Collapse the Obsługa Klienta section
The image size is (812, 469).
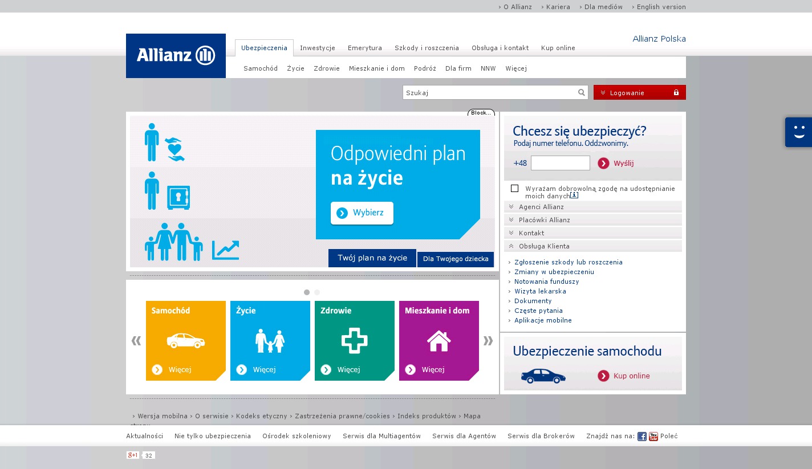(x=543, y=246)
